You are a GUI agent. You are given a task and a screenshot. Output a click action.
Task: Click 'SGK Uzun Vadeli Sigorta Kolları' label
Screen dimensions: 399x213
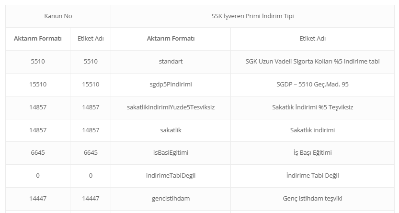pos(312,62)
